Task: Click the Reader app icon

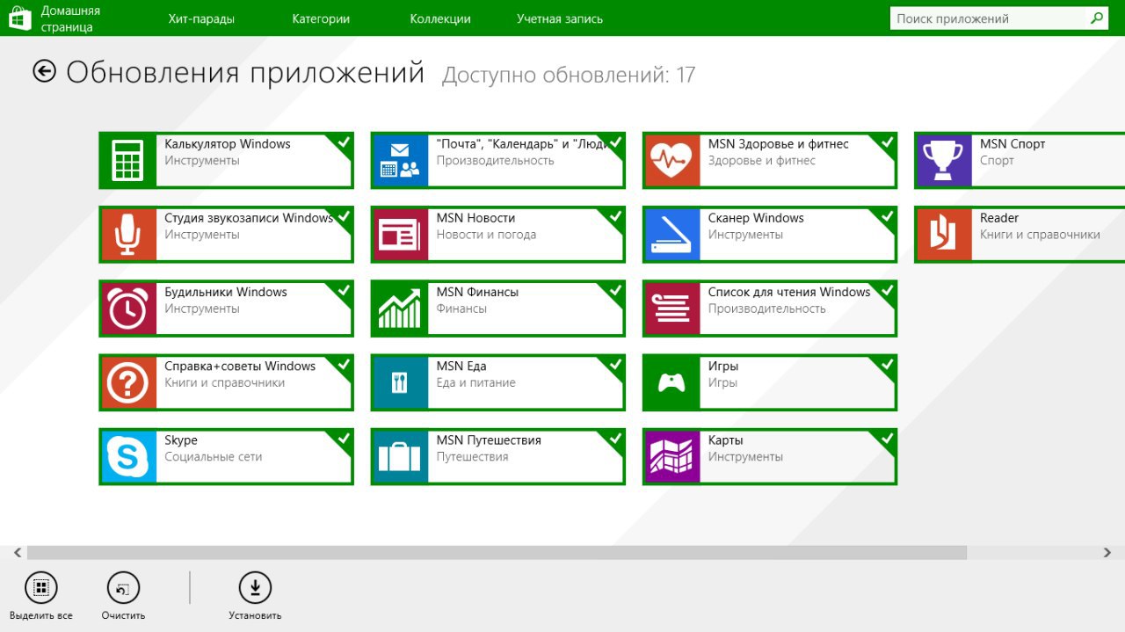Action: point(944,235)
